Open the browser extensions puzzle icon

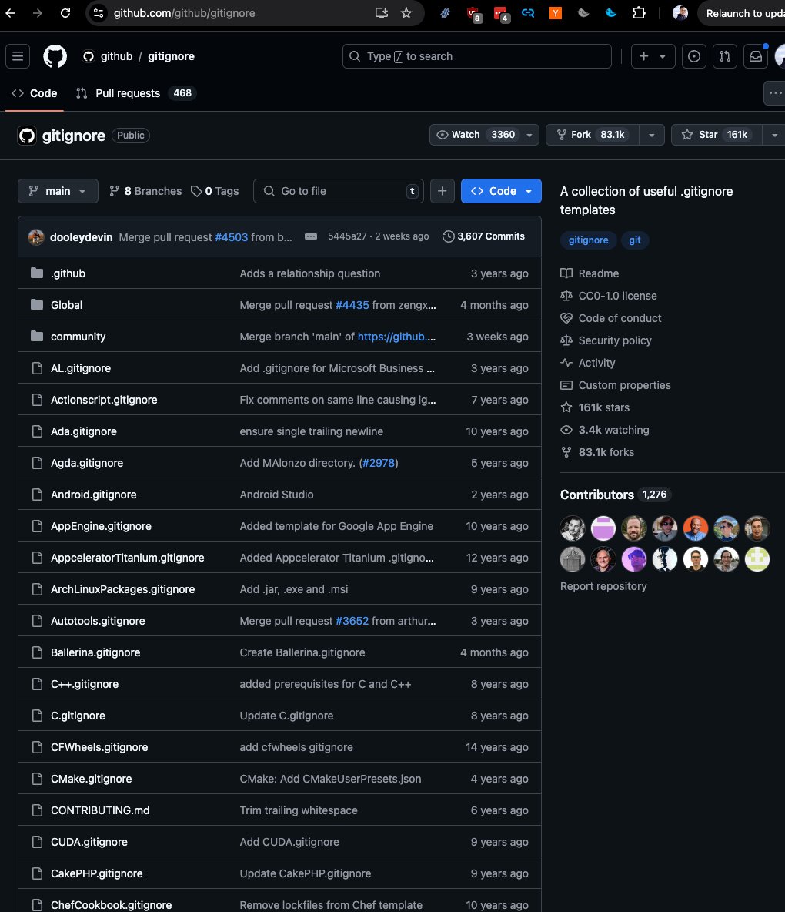[639, 13]
